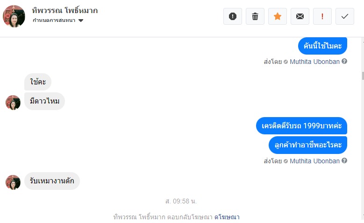Screen dimensions: 364x223
Task: Toggle the orange star on conversation
Action: (278, 16)
